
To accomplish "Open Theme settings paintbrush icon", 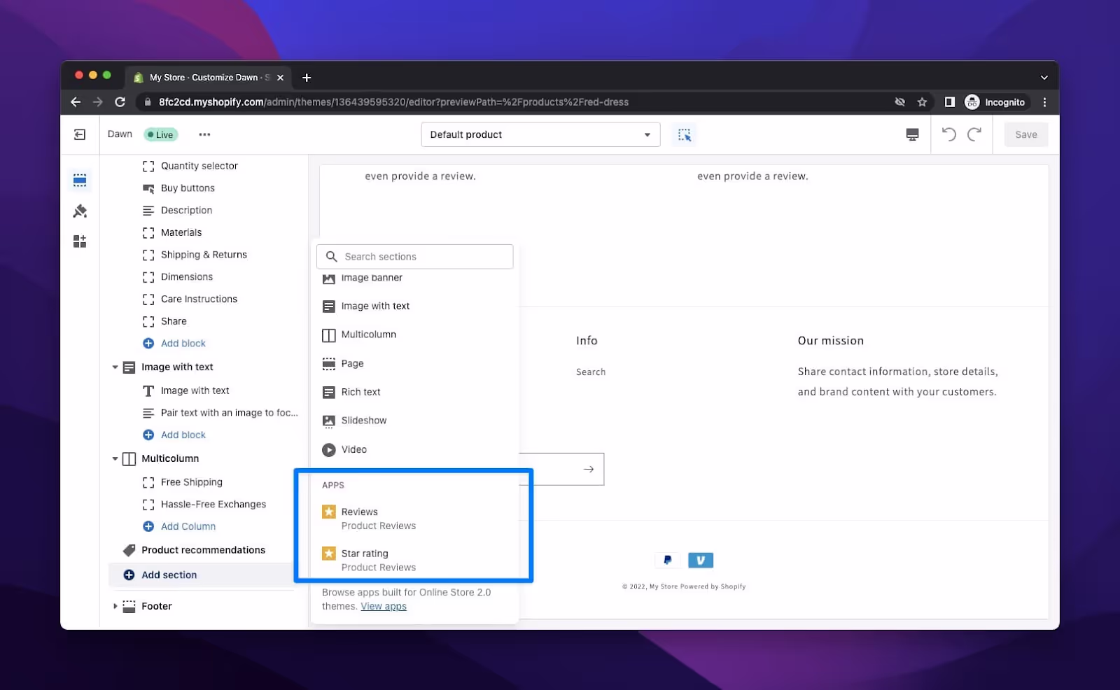I will [80, 211].
